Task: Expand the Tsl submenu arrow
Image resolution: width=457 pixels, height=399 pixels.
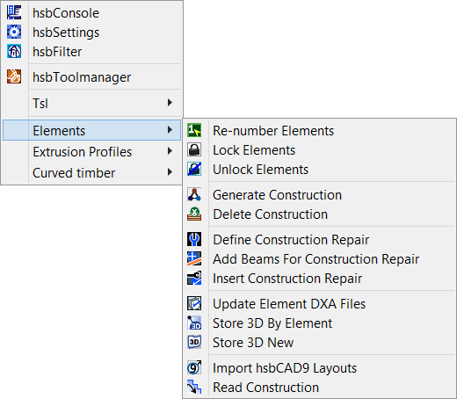Action: [170, 103]
